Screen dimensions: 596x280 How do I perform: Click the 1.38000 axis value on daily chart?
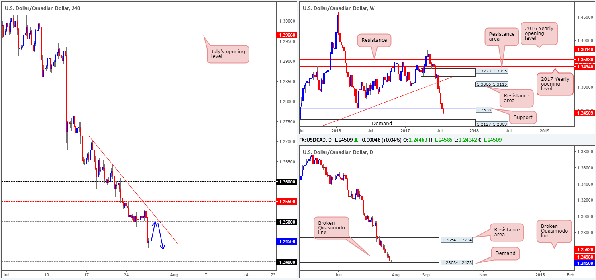[x=586, y=152]
